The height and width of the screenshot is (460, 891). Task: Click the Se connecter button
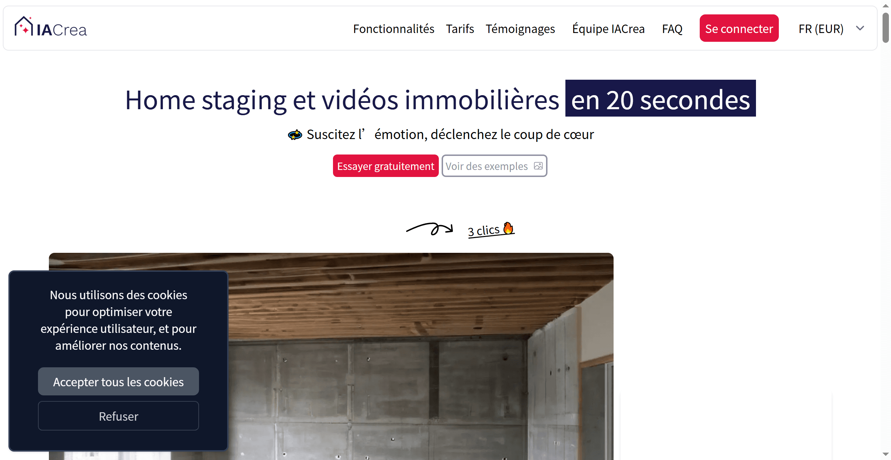click(x=739, y=28)
